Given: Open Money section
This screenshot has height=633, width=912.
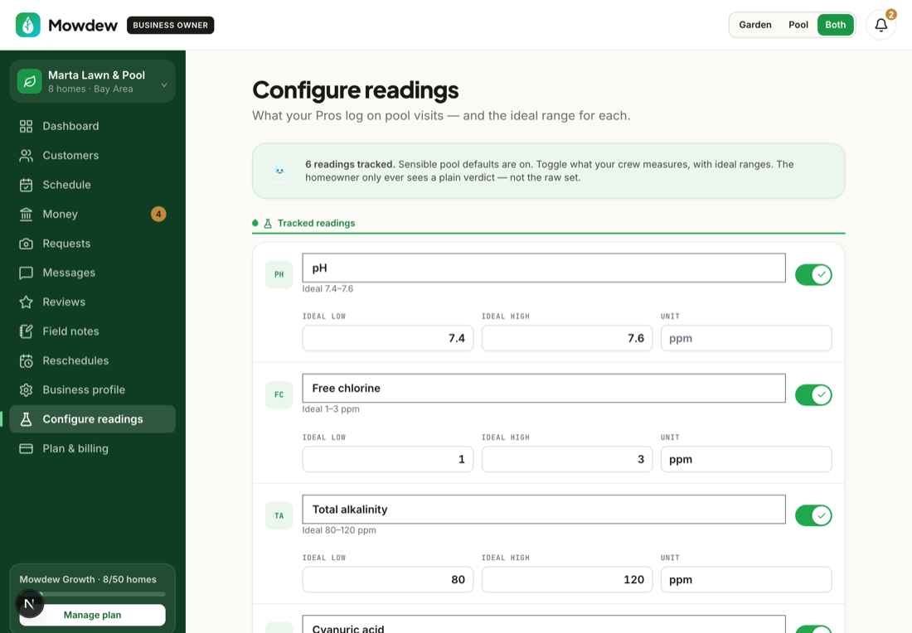Looking at the screenshot, I should 93,214.
